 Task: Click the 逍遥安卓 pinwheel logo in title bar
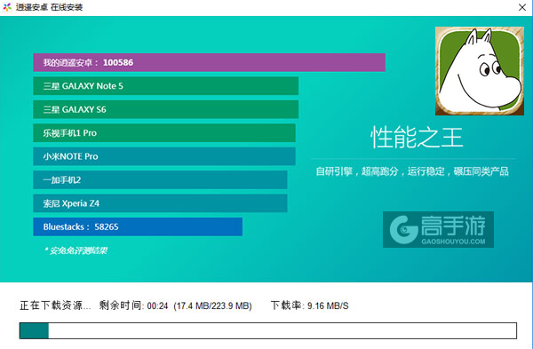click(7, 7)
